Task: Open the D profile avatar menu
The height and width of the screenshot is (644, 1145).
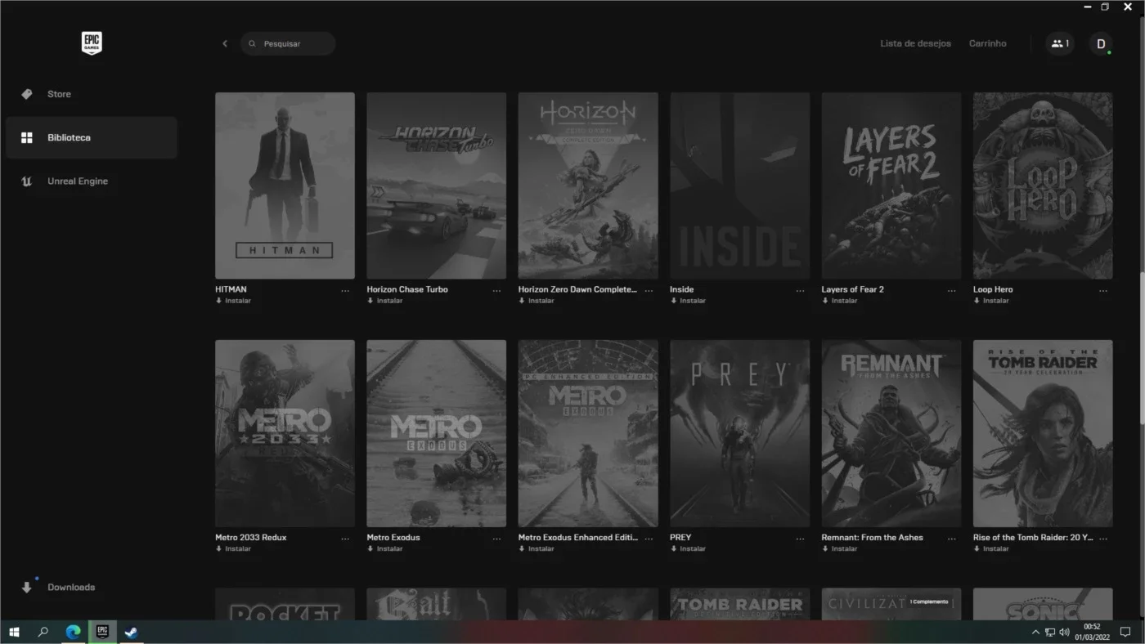Action: (x=1101, y=43)
